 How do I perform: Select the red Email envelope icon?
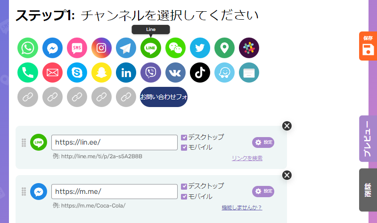[x=52, y=73]
